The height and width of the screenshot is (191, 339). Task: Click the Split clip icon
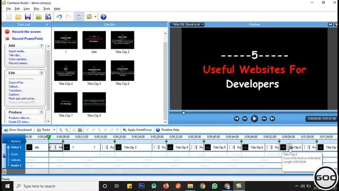coord(80,129)
